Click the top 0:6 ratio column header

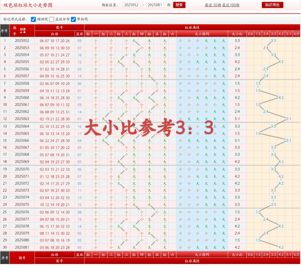point(250,34)
